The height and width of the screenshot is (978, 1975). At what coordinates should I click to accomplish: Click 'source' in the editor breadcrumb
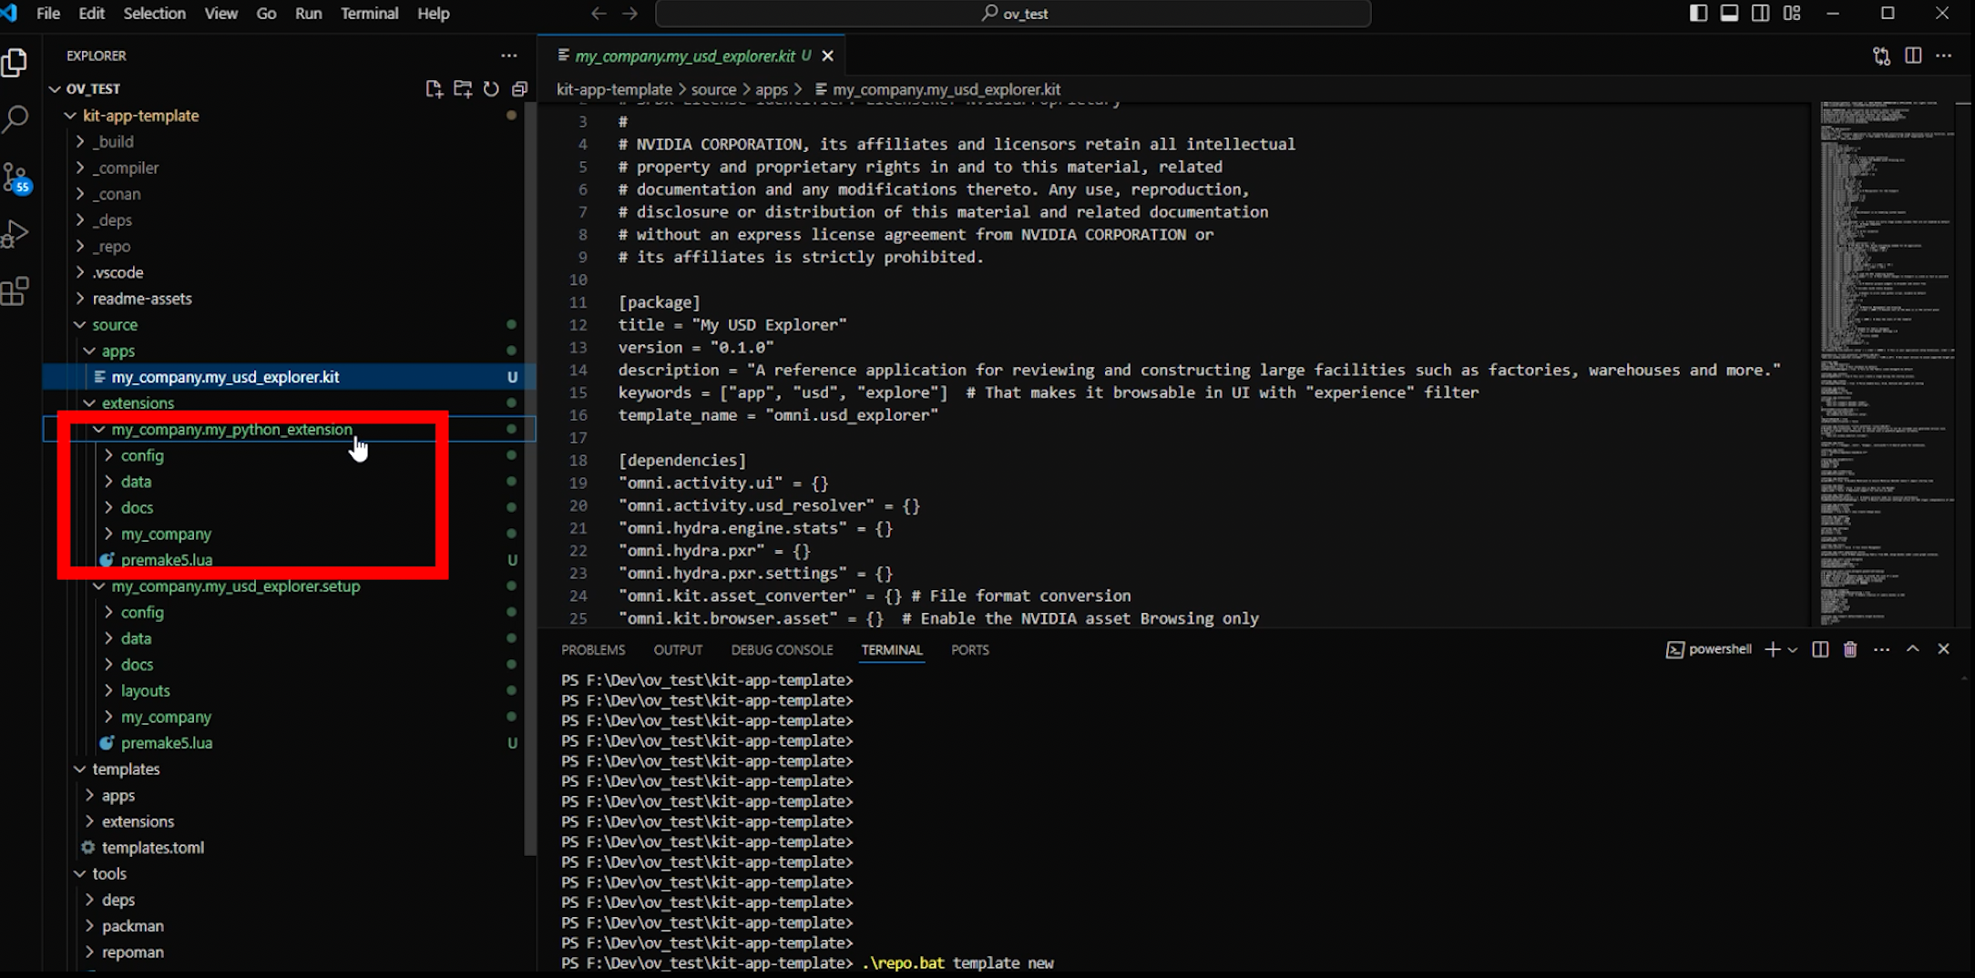click(713, 89)
